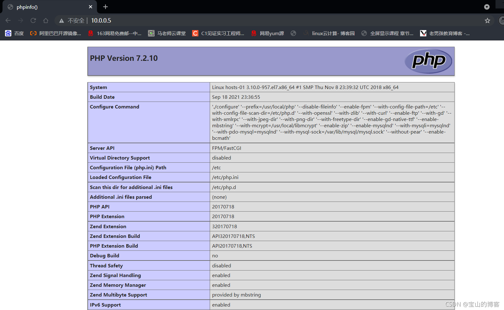Click the browser forward arrow

(x=21, y=20)
